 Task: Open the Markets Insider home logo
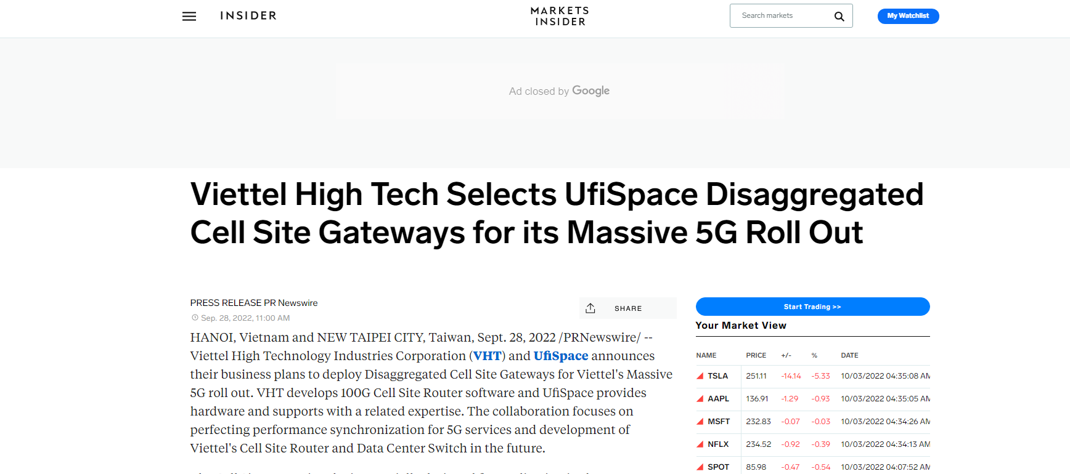[560, 16]
